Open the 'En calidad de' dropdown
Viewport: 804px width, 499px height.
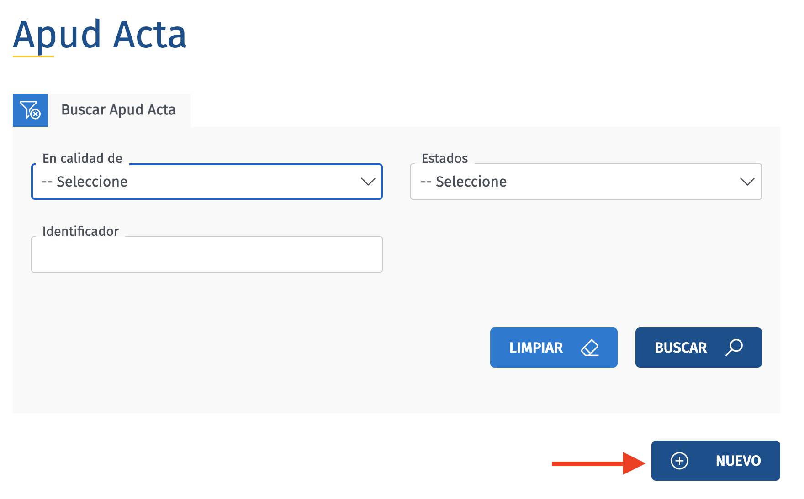[x=206, y=182]
